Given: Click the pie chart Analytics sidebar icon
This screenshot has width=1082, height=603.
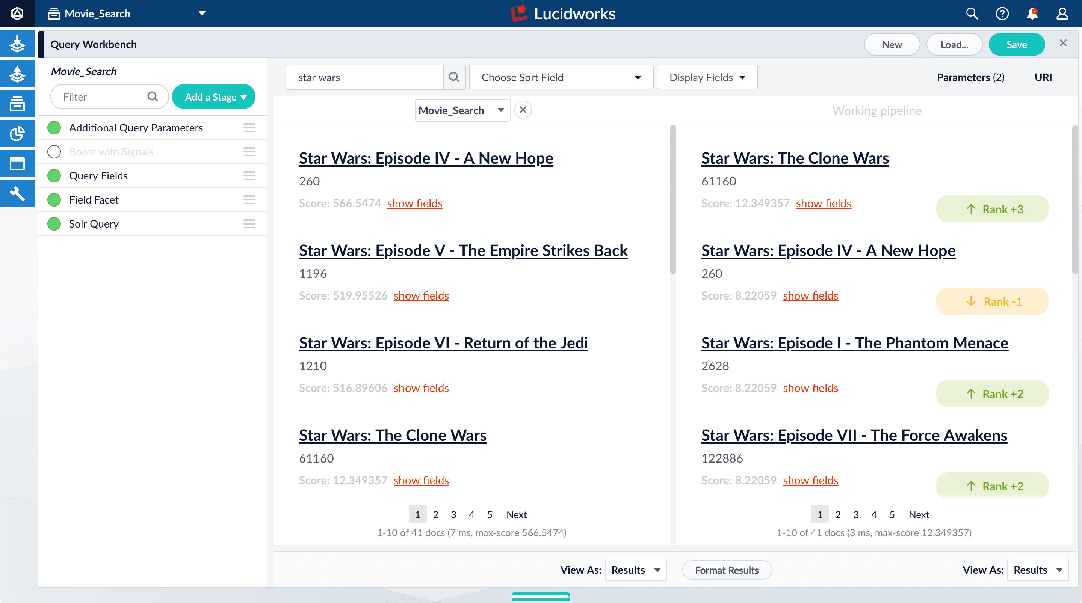Looking at the screenshot, I should (17, 134).
